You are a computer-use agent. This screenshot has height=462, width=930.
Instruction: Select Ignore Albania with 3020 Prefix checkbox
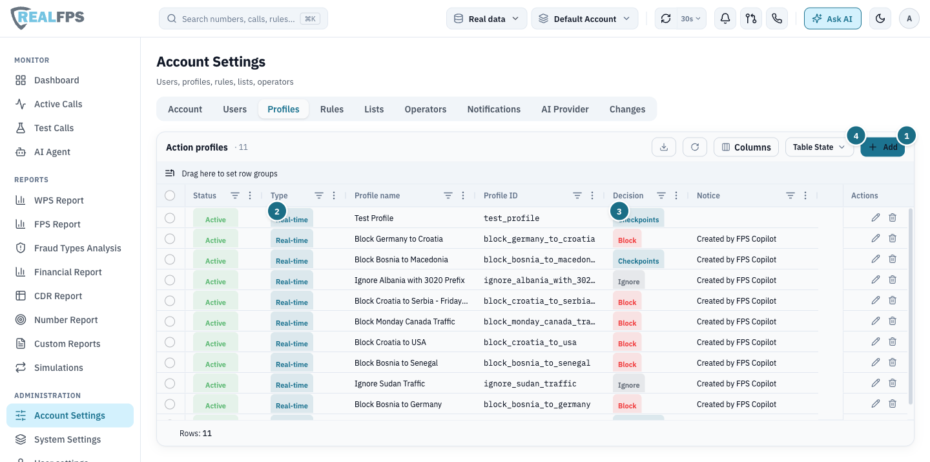[170, 280]
